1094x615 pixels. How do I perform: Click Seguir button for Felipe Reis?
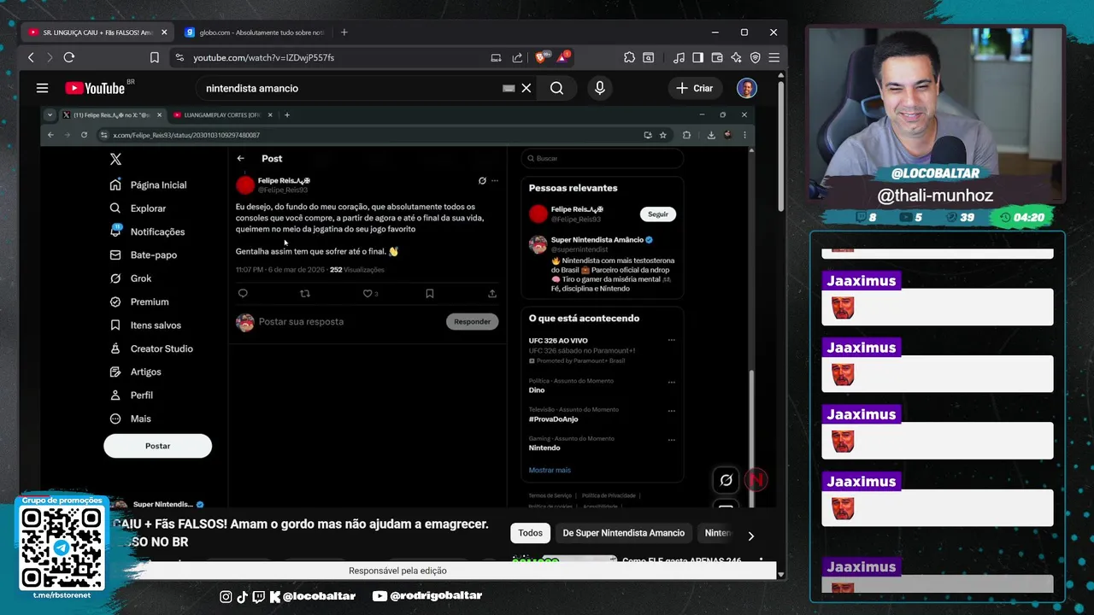(x=658, y=214)
